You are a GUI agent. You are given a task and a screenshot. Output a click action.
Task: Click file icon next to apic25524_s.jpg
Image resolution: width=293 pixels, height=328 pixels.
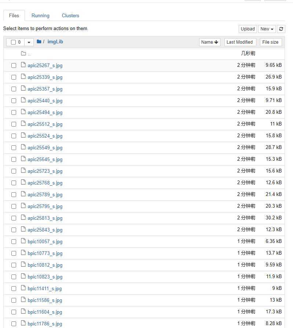point(23,135)
